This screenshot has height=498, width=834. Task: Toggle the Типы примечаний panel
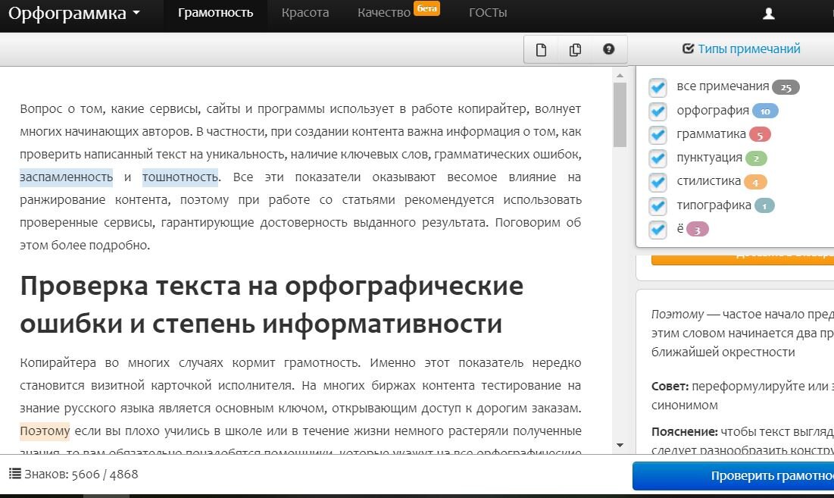click(x=742, y=49)
